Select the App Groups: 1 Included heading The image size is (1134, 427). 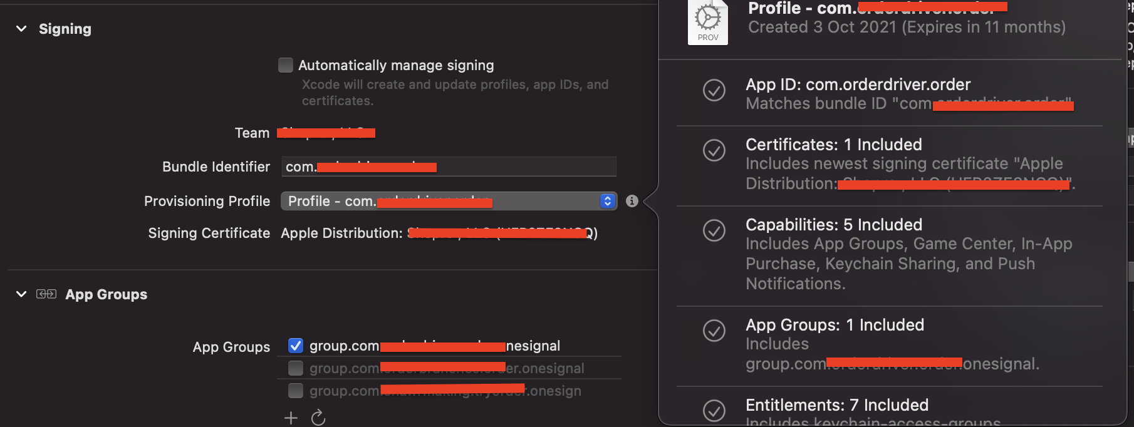pyautogui.click(x=835, y=325)
